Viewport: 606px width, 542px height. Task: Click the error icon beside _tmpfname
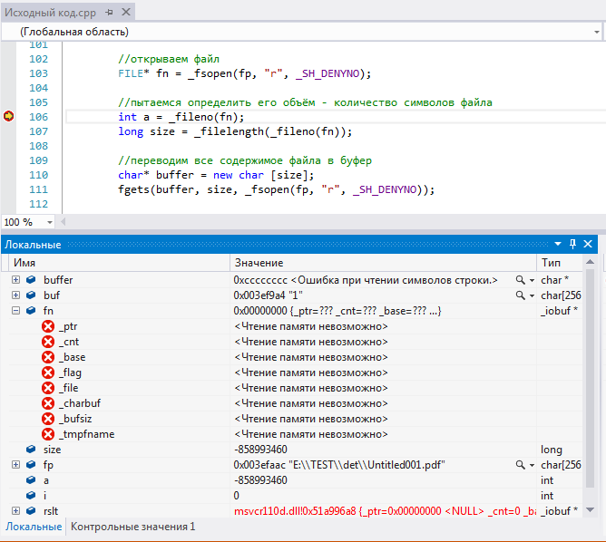[48, 434]
